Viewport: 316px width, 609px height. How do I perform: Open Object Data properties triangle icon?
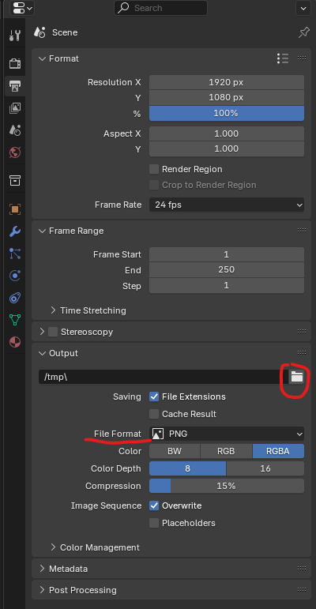pos(15,320)
